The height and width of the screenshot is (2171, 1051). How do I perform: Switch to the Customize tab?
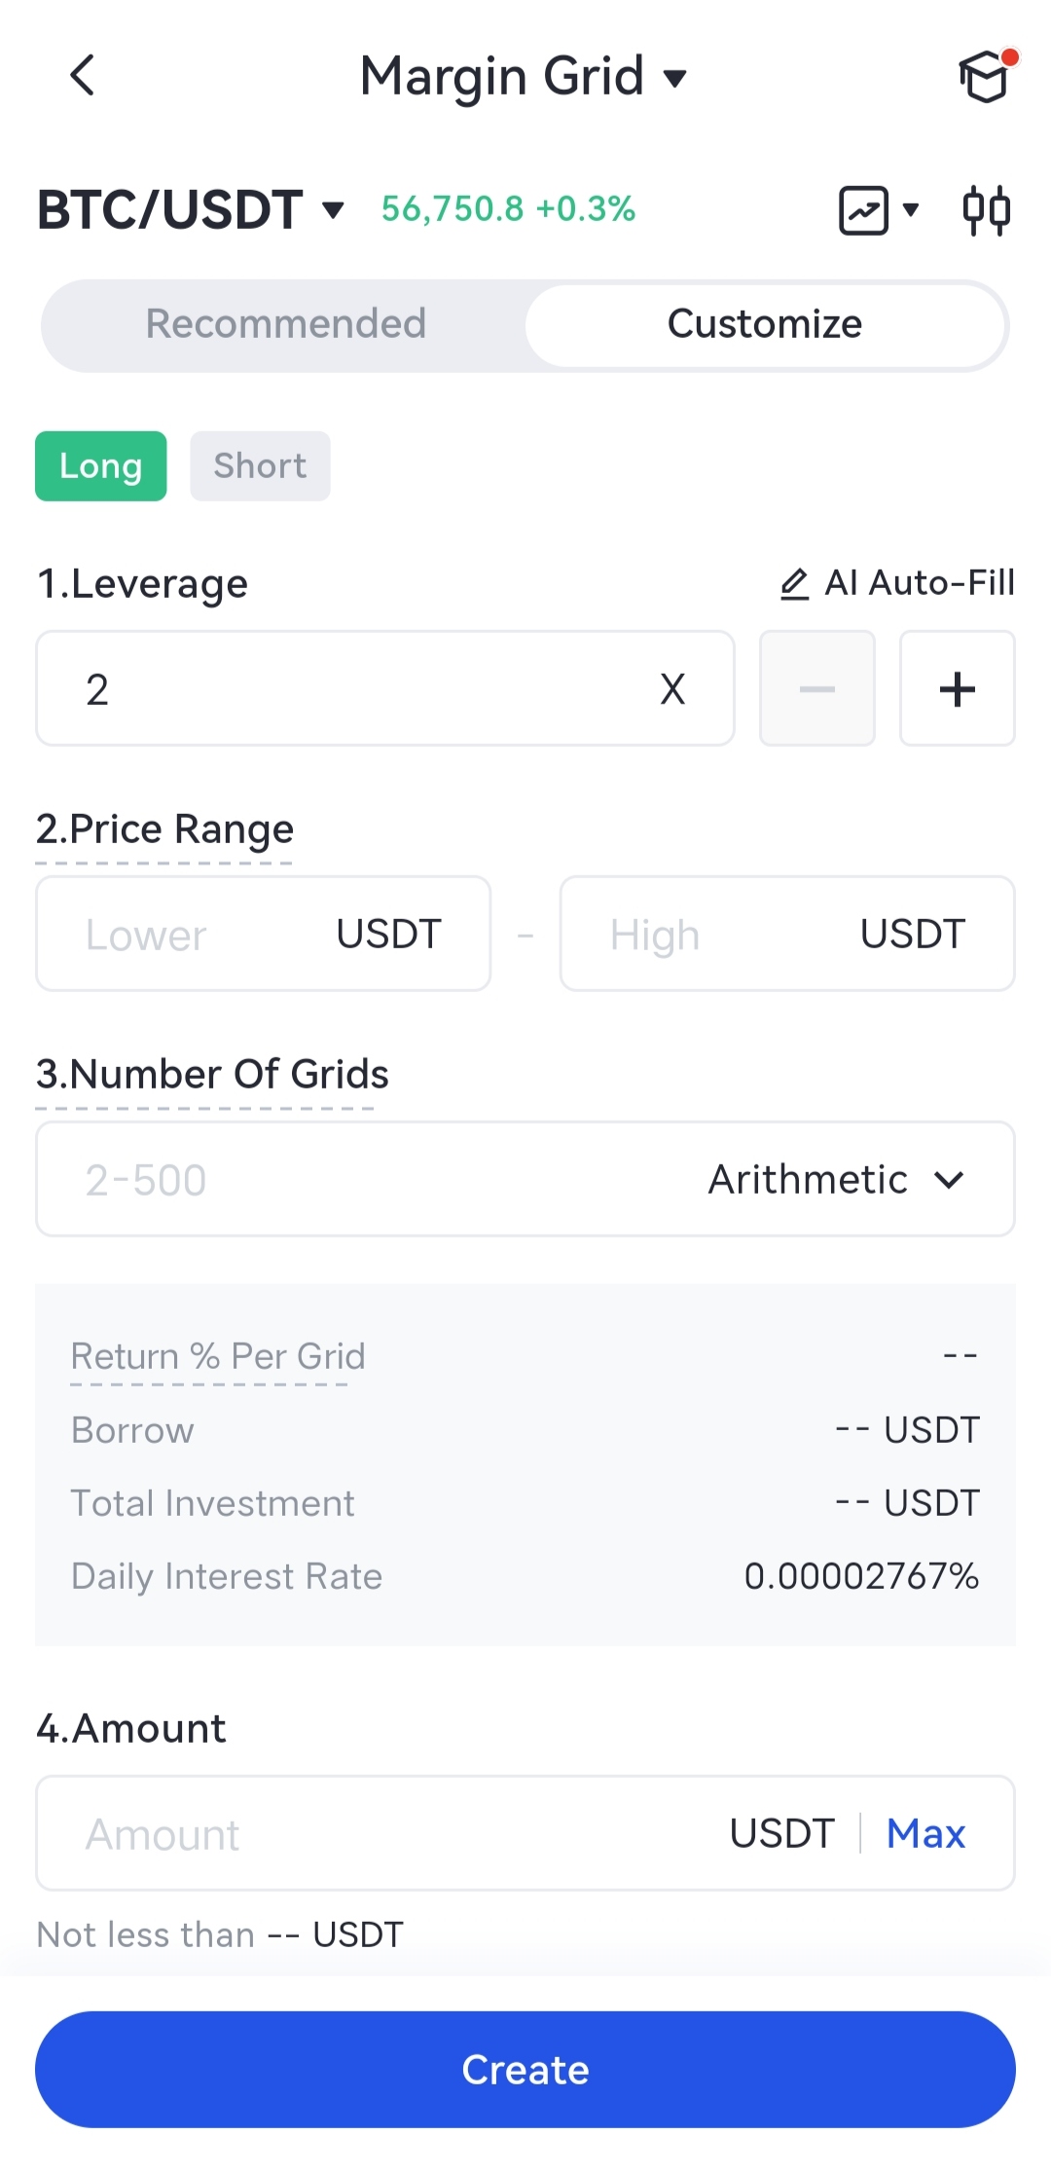(x=764, y=324)
